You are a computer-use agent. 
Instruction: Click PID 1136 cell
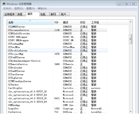(x=57, y=30)
